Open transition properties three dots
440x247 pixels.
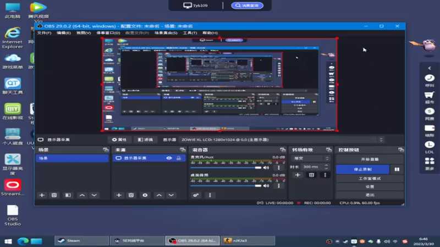tap(325, 175)
